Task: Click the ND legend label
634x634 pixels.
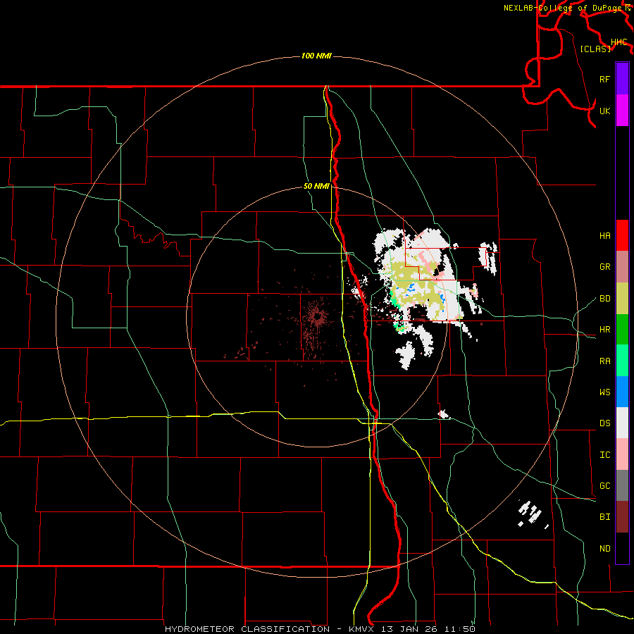Action: pos(605,548)
